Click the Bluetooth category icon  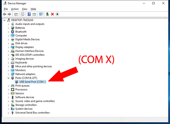click(13, 32)
